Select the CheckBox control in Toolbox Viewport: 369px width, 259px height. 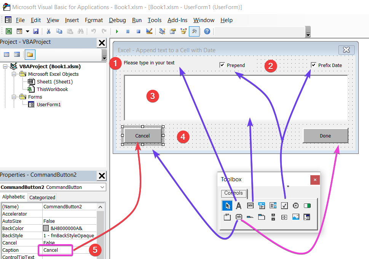point(284,206)
